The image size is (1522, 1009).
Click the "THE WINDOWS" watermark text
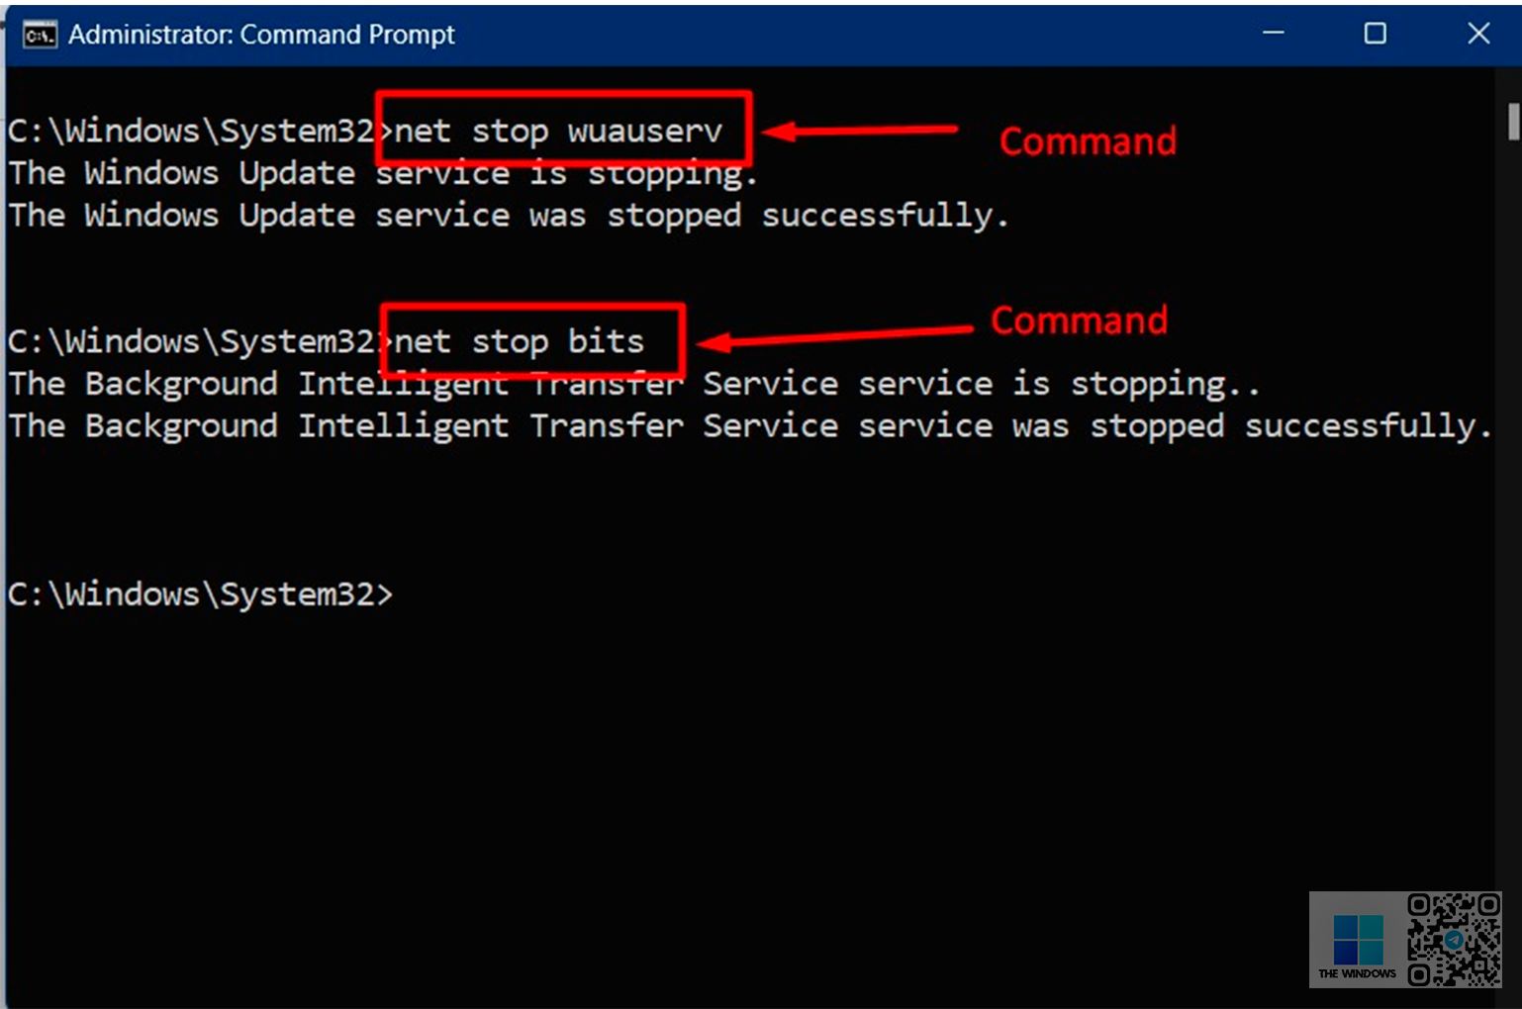[x=1357, y=973]
